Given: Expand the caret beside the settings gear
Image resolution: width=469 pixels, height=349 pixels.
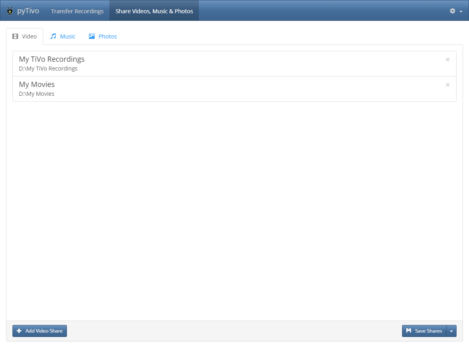Looking at the screenshot, I should [x=461, y=11].
